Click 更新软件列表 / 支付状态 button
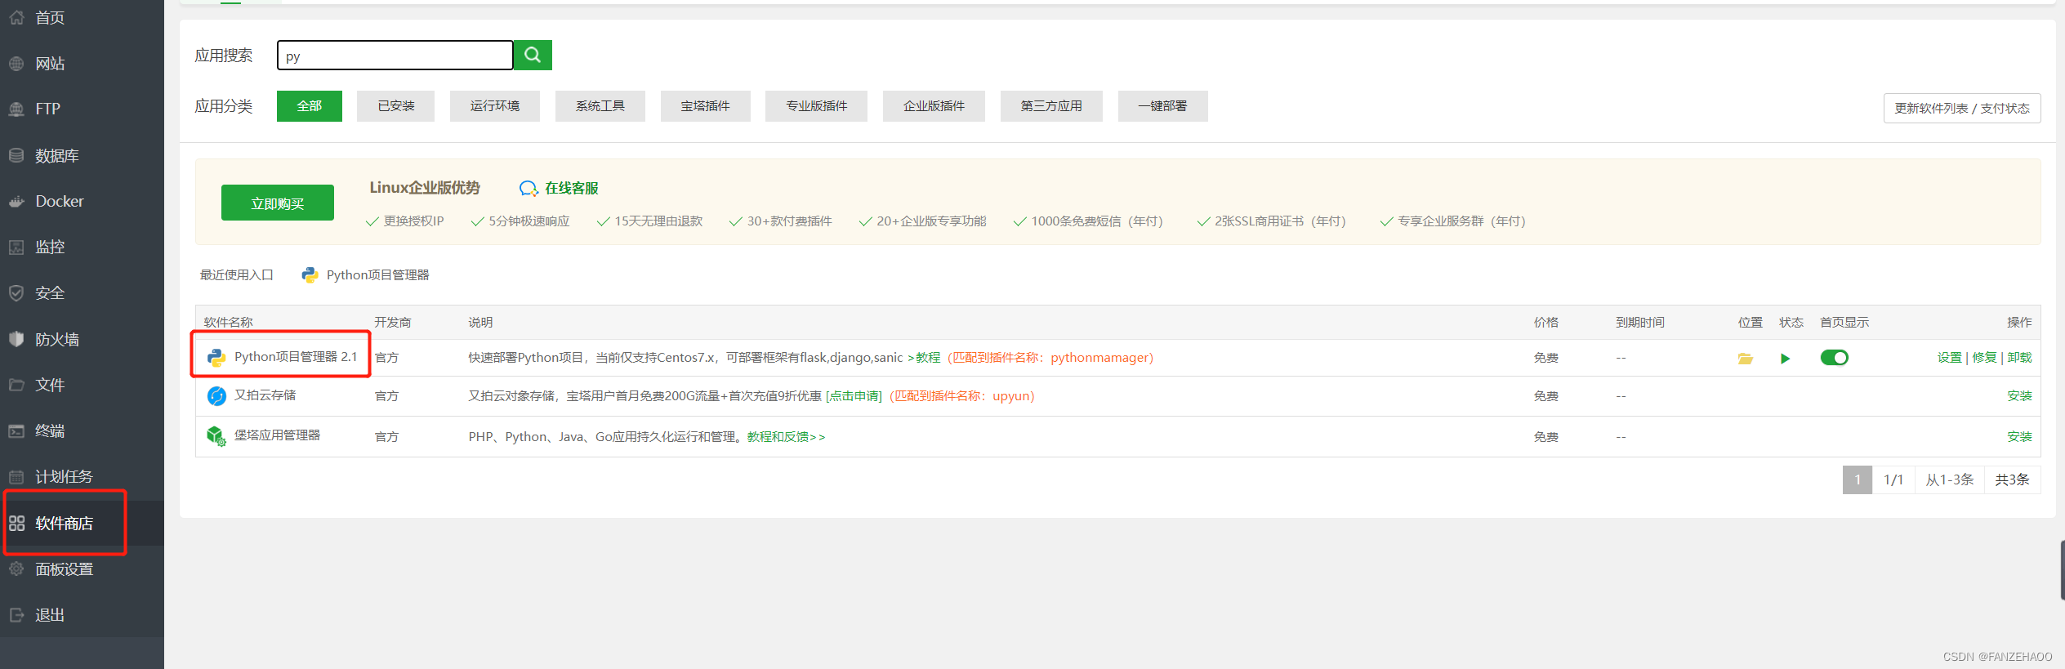2065x669 pixels. point(1962,108)
